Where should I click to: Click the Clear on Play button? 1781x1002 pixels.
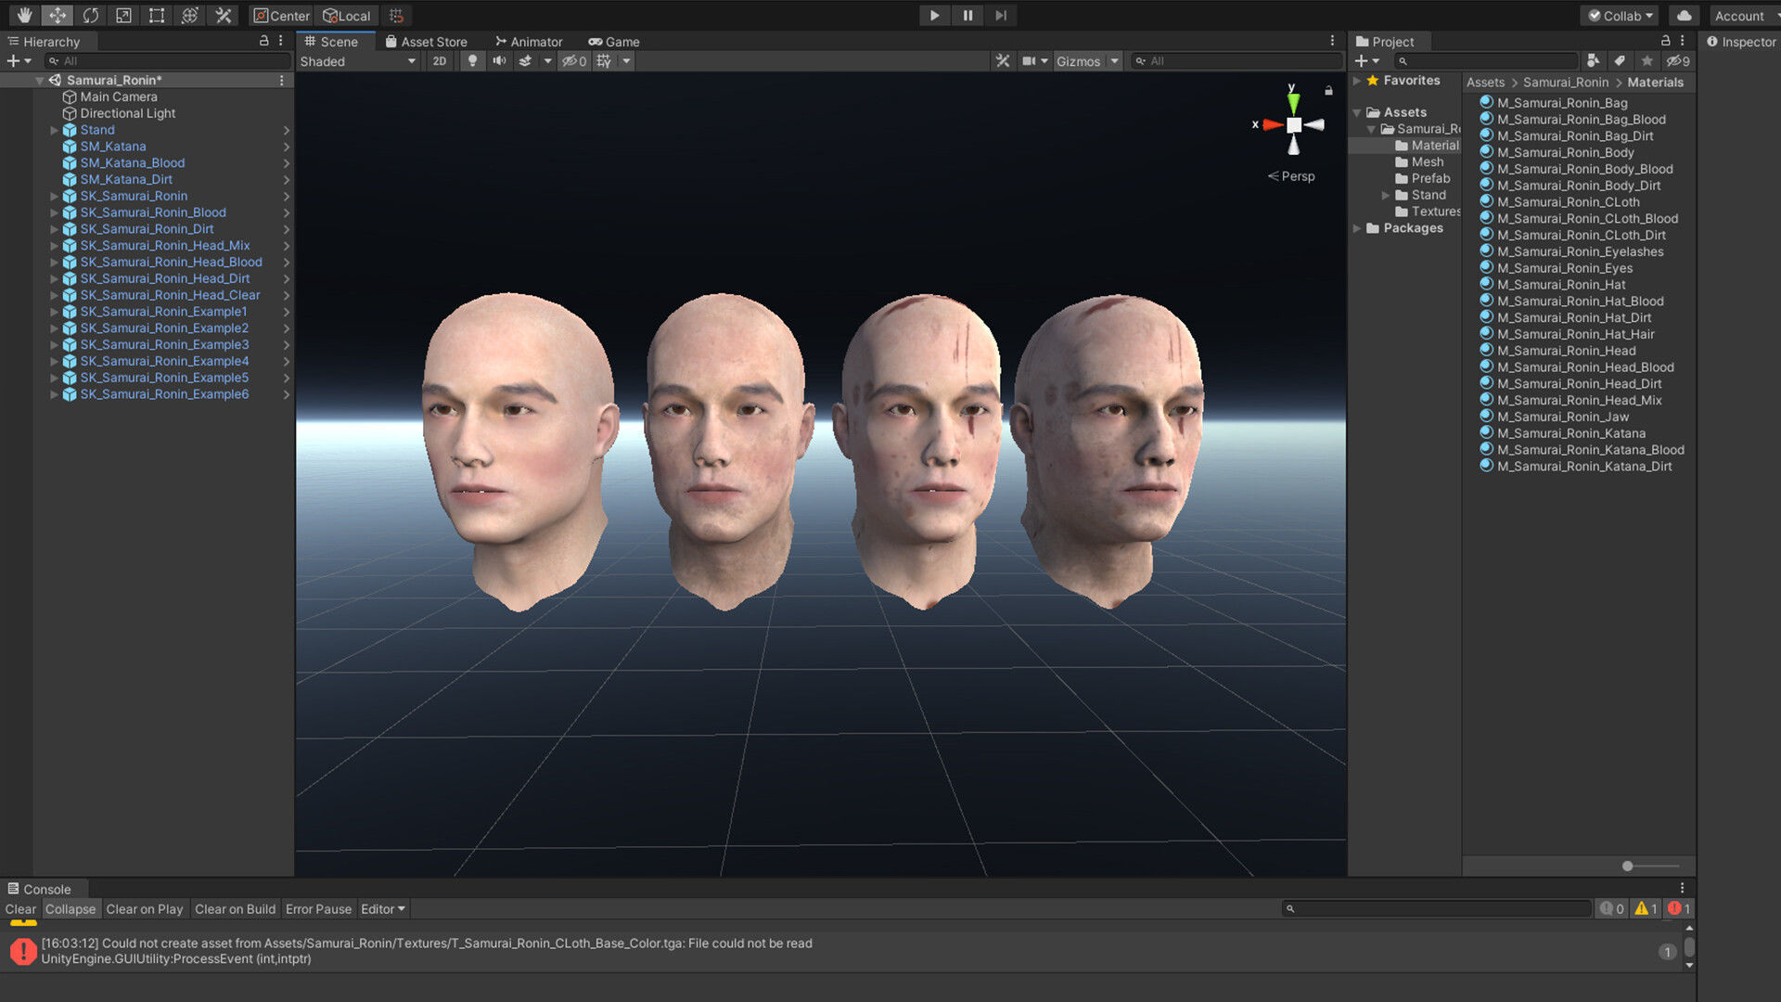144,909
